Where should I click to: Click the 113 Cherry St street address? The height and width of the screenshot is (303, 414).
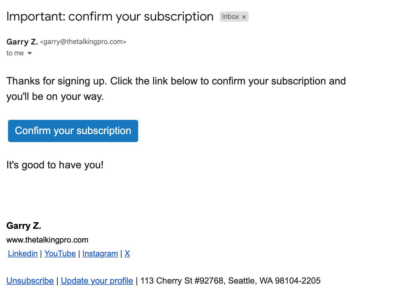point(182,281)
